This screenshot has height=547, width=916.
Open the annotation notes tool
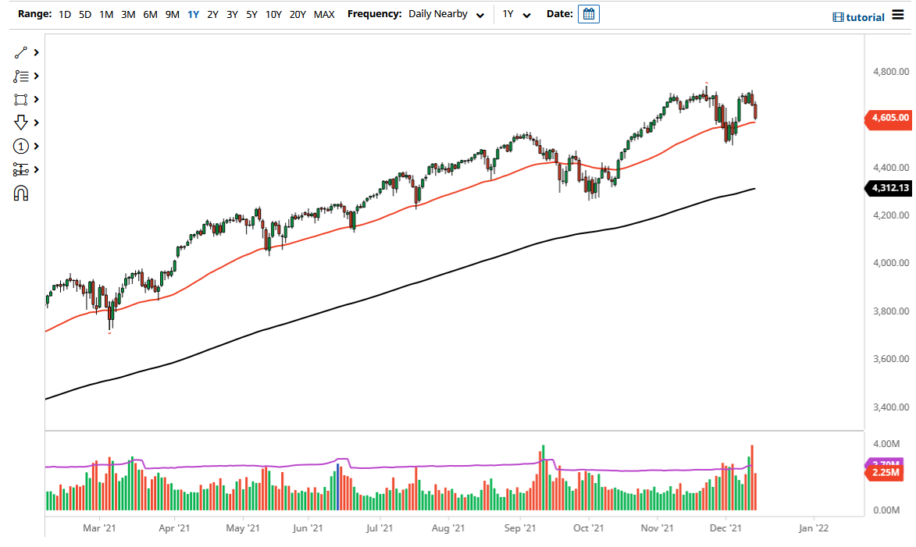click(21, 76)
